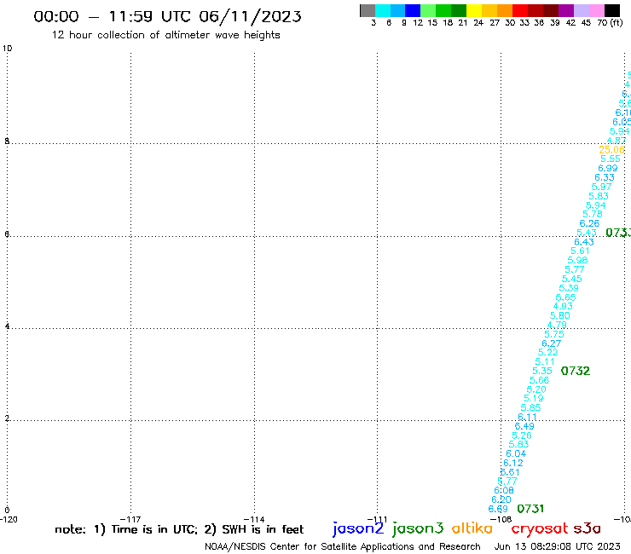Select the altika satellite label
Viewport: 631px width, 554px height.
point(472,528)
